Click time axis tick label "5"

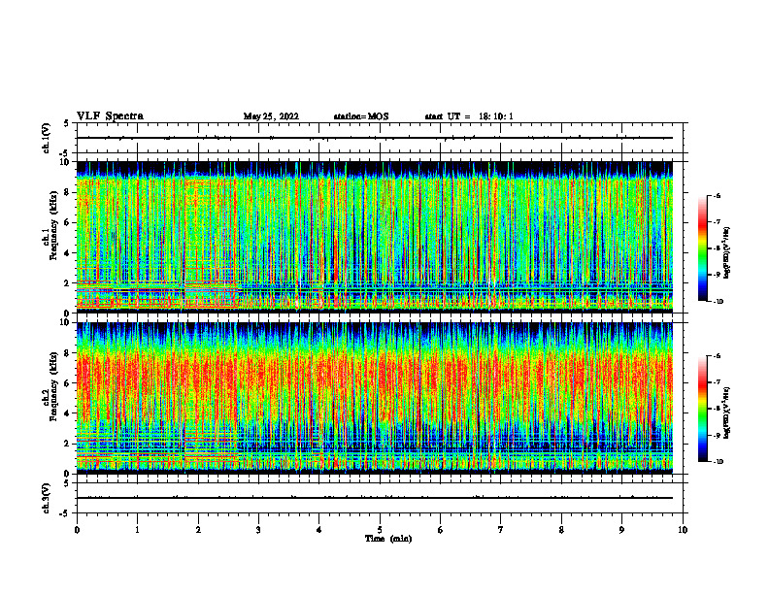tap(380, 530)
